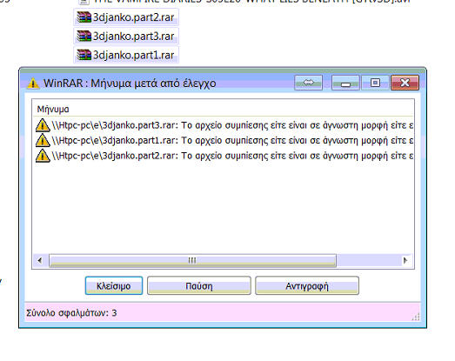Select the 3djanko.part1.rar file in the folder
Image resolution: width=455 pixels, height=361 pixels.
pos(126,55)
